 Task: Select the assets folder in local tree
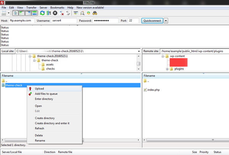(50, 65)
